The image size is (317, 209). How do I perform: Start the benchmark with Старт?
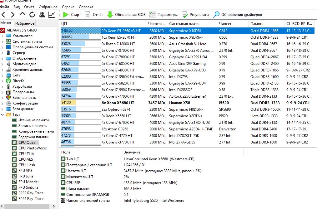[x=72, y=15]
